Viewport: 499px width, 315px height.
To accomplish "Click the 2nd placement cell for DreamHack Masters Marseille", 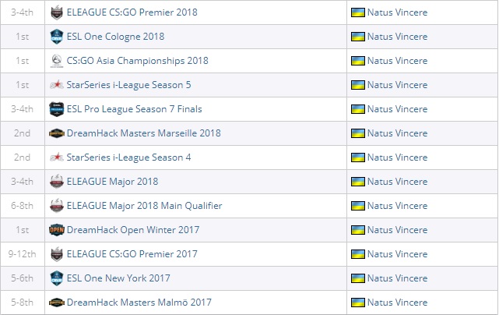I will pos(23,133).
